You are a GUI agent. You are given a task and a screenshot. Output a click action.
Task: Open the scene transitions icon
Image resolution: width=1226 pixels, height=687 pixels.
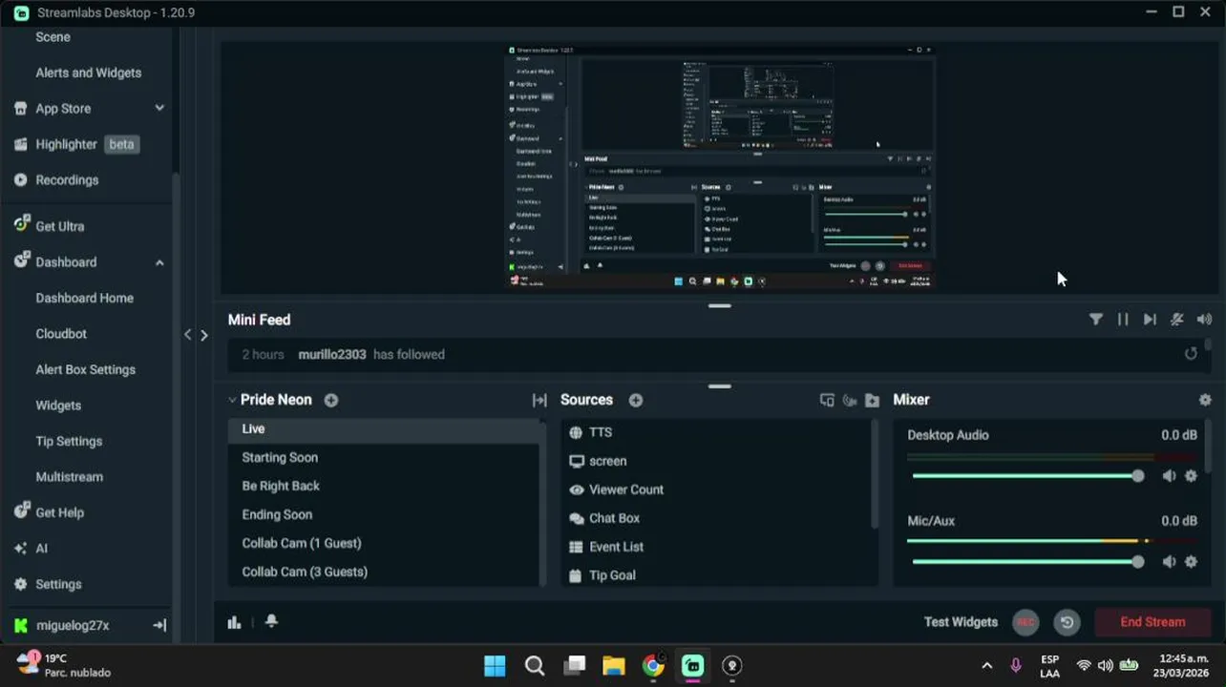pos(539,400)
